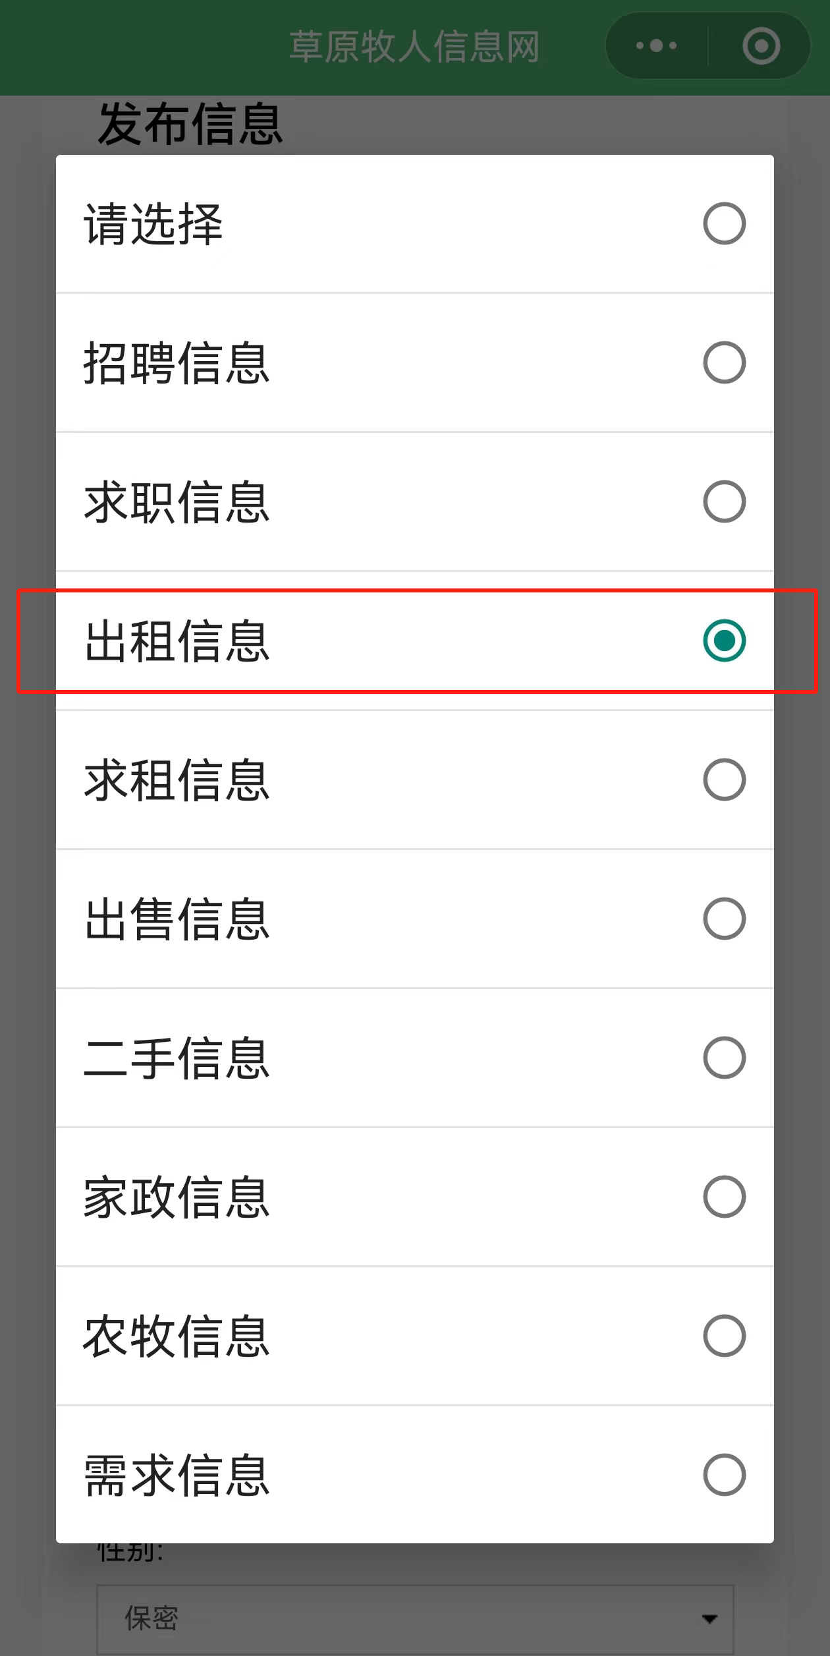Select the 家政信息 radio button

click(x=724, y=1197)
